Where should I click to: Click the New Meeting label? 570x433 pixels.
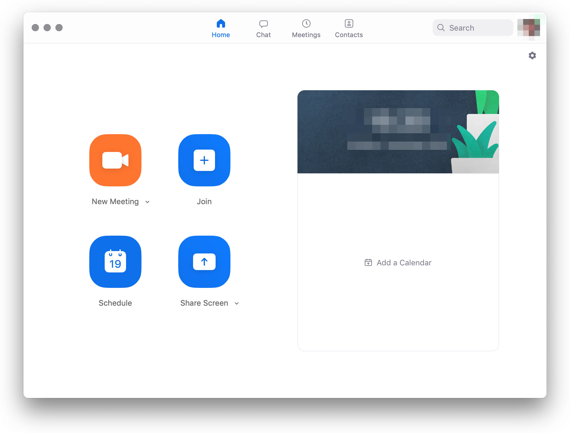coord(115,202)
